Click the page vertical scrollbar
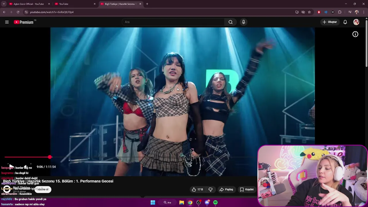Screen dimensions: 368x207 (366, 43)
